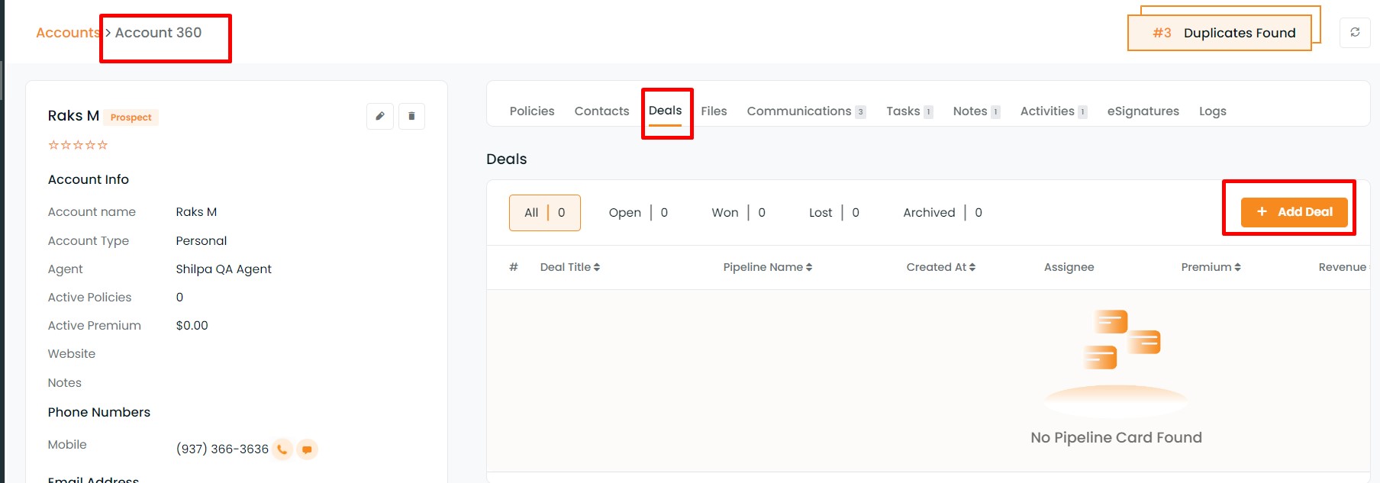1380x483 pixels.
Task: Click the Active Premium value $0.00
Action: coord(192,326)
